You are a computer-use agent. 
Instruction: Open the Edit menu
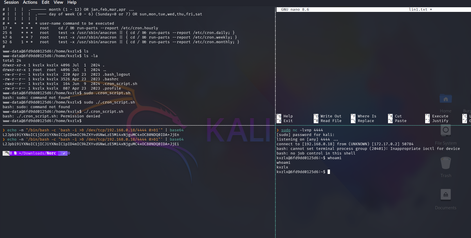coord(46,2)
